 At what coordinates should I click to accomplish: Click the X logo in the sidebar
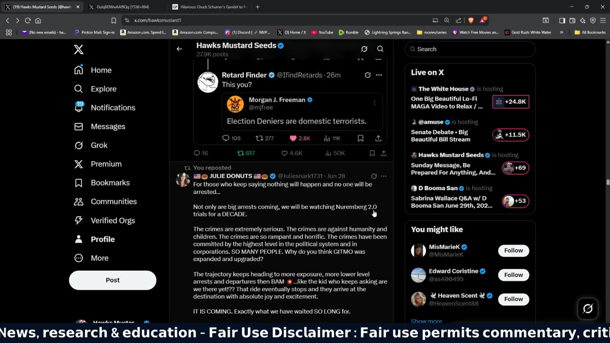79,50
